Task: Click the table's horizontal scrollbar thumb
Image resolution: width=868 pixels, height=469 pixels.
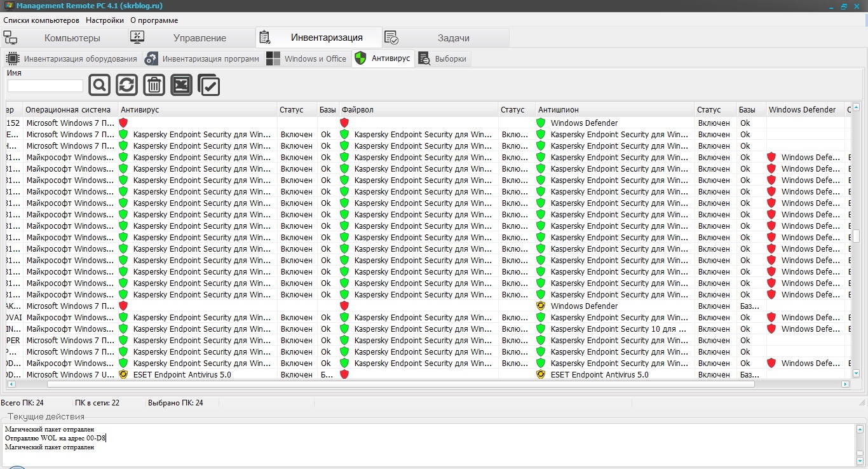Action: click(400, 384)
